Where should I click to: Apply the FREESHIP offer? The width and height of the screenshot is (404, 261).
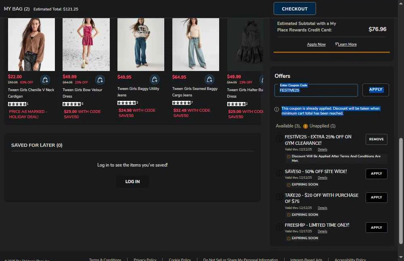[x=377, y=228]
